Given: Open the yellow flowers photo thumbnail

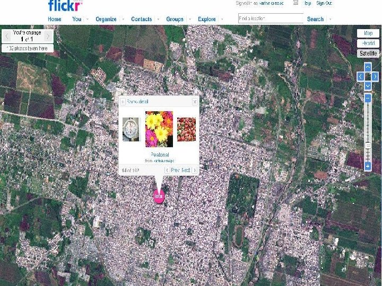Looking at the screenshot, I should [159, 129].
